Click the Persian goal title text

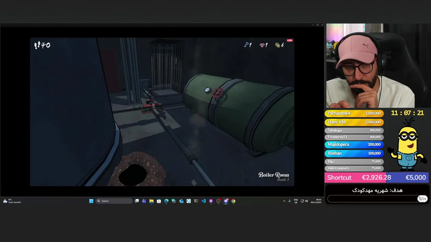tap(377, 190)
